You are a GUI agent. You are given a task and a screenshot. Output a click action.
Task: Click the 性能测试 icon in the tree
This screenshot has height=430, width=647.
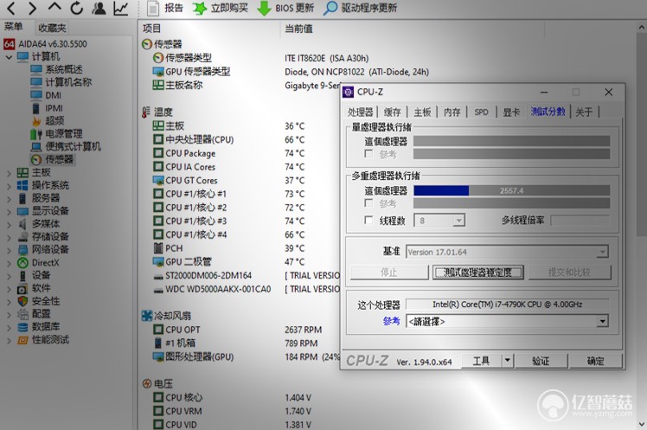click(x=22, y=340)
